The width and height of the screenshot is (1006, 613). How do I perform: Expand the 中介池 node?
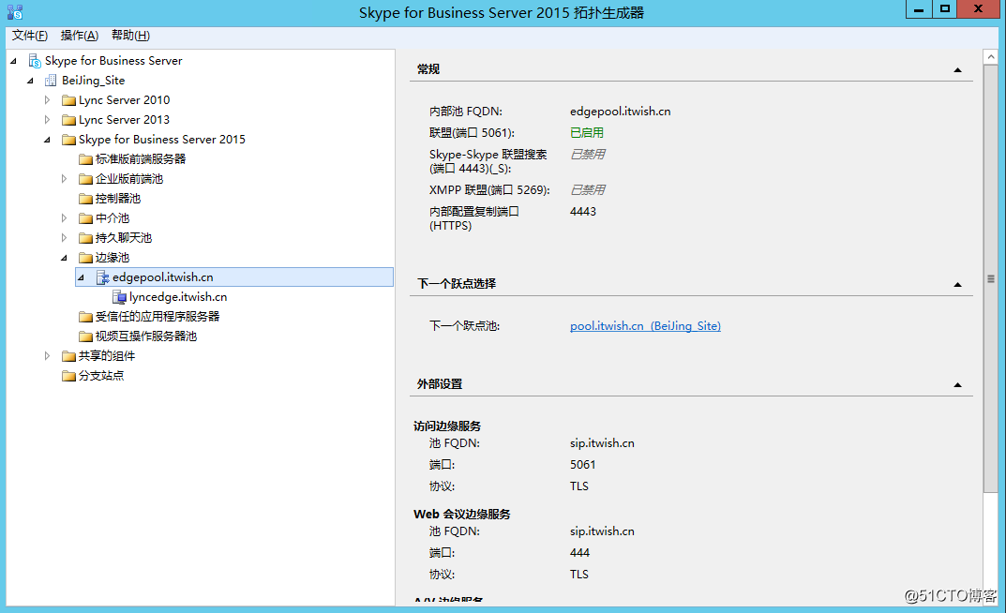64,218
